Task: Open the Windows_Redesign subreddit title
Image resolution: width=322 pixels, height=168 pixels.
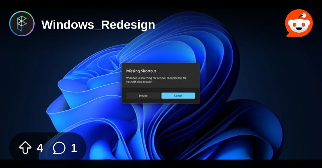Action: tap(98, 25)
